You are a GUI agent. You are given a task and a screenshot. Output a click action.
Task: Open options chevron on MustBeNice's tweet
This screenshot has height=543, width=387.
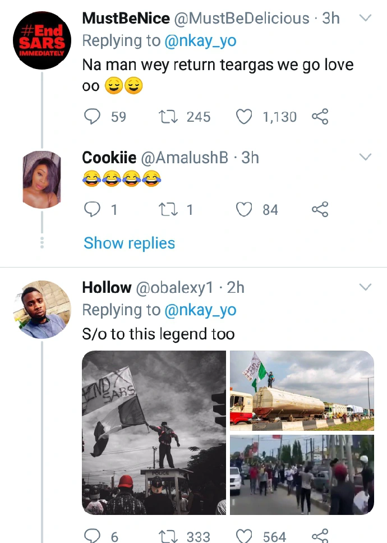tap(365, 19)
